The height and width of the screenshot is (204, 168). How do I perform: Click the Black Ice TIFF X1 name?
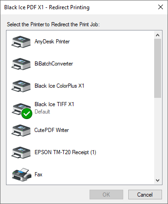click(x=54, y=104)
